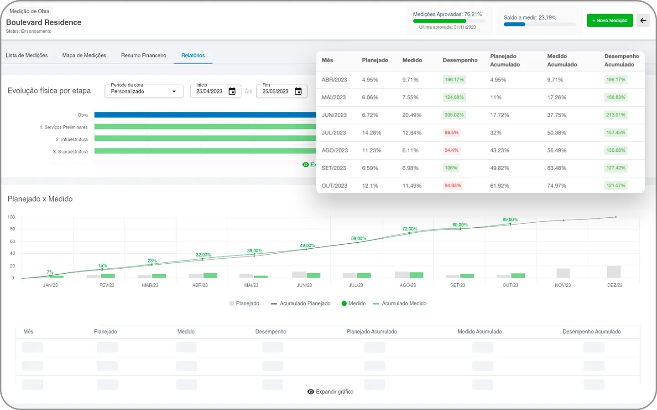
Task: Open Período da obra dropdown
Action: [144, 91]
